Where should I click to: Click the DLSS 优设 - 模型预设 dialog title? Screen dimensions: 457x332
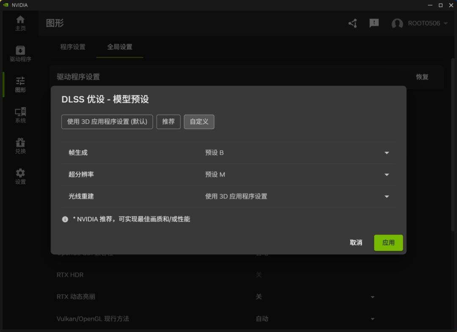pos(105,99)
